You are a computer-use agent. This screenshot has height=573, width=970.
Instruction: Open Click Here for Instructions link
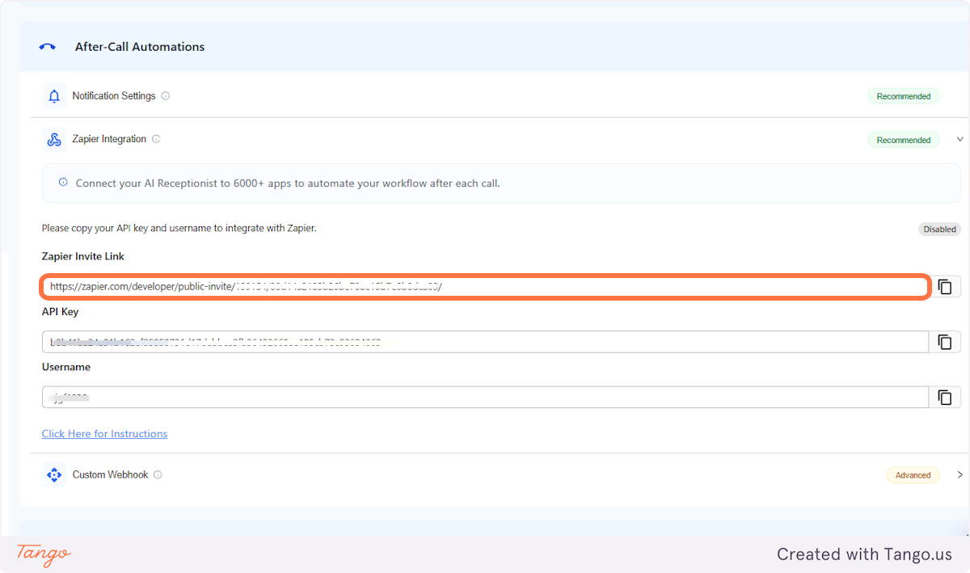104,434
